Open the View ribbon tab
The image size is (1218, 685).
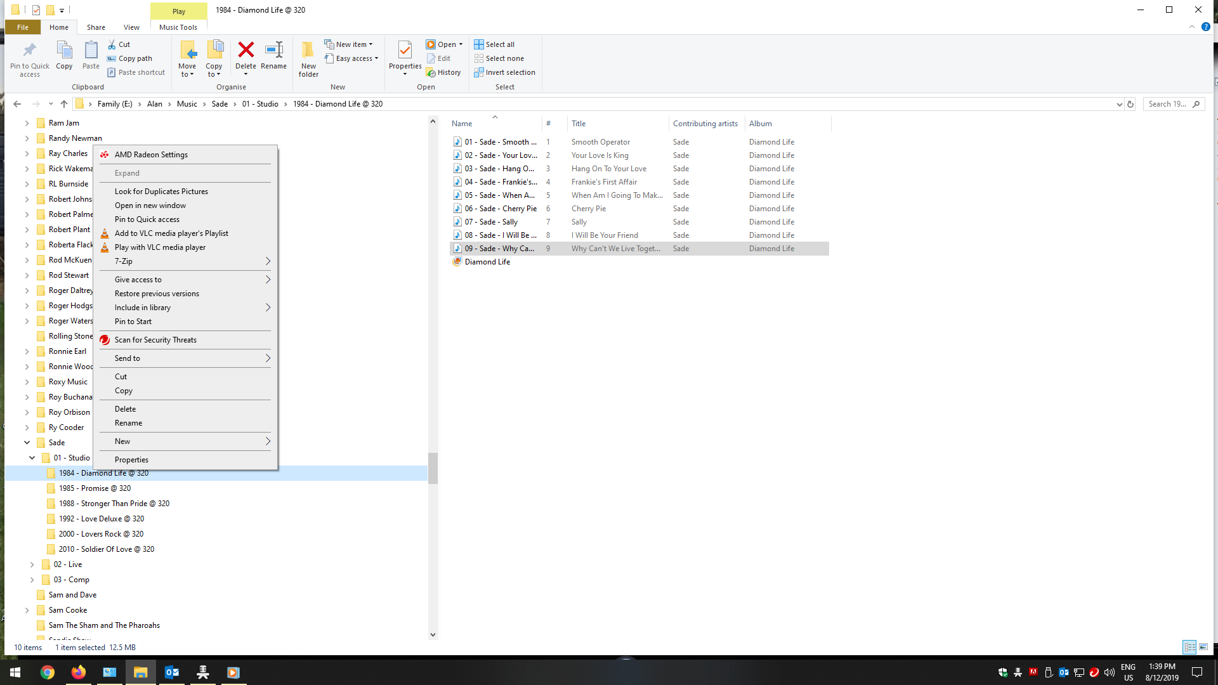[x=131, y=27]
